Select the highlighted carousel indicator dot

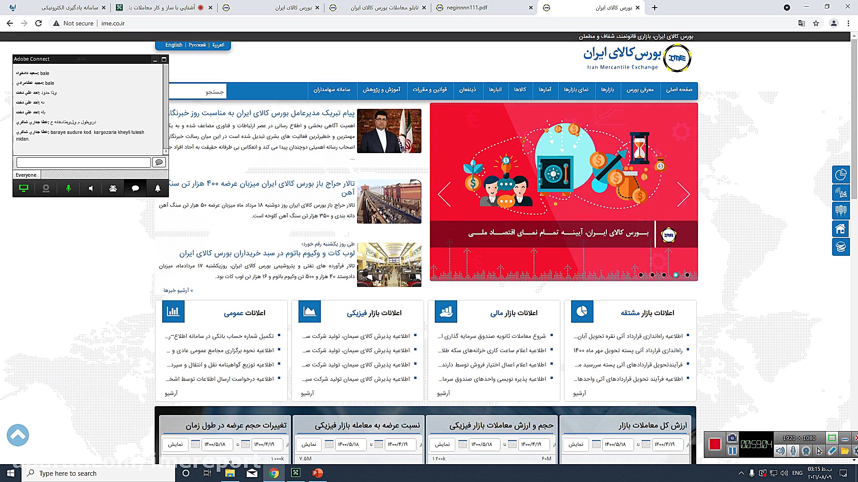676,275
